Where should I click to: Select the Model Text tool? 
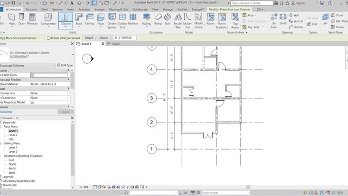click(178, 21)
